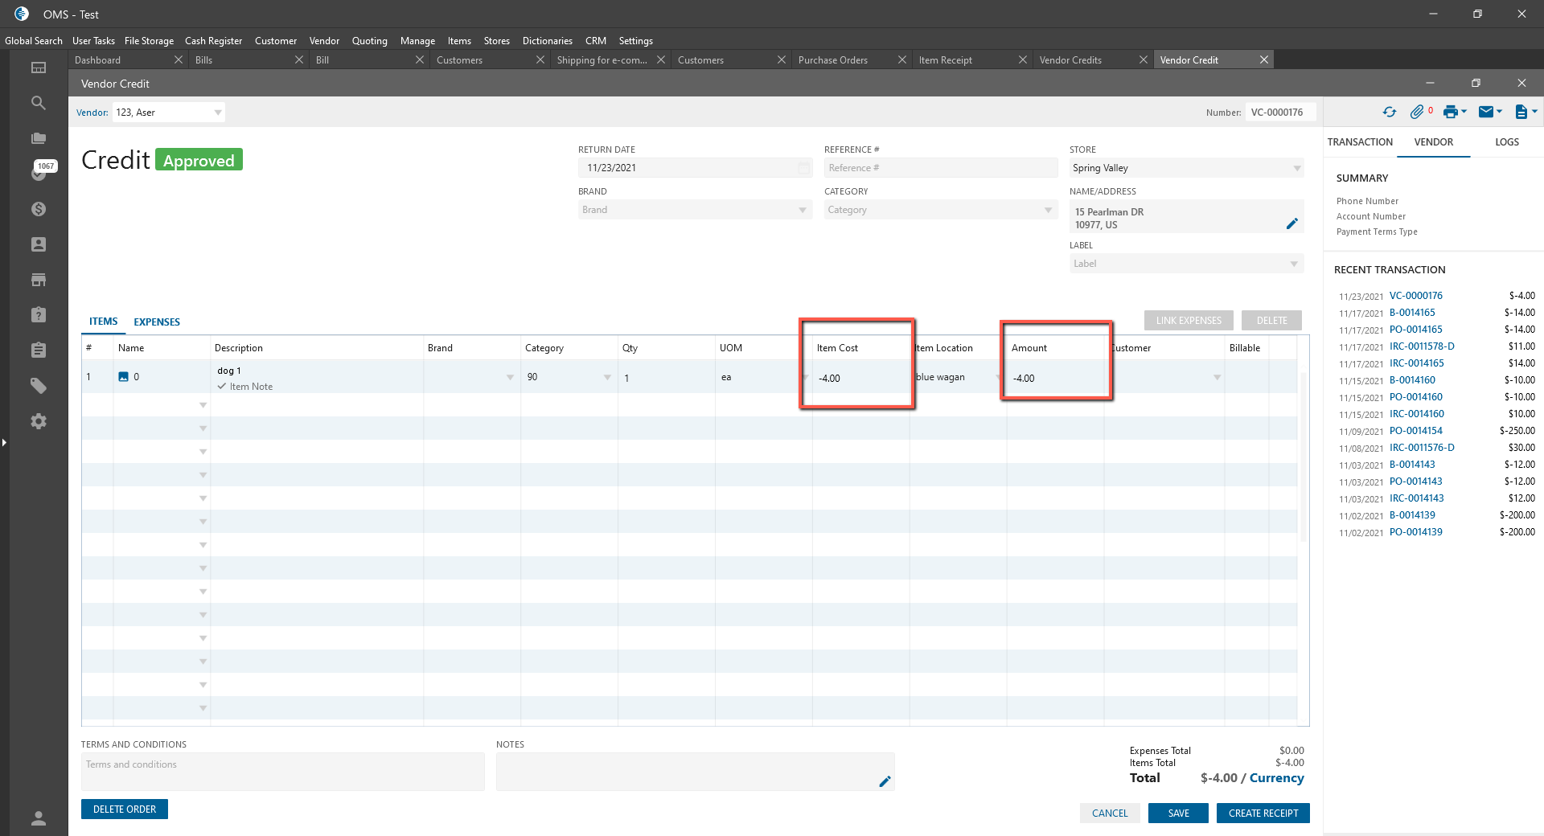Save the vendor credit

(x=1178, y=813)
